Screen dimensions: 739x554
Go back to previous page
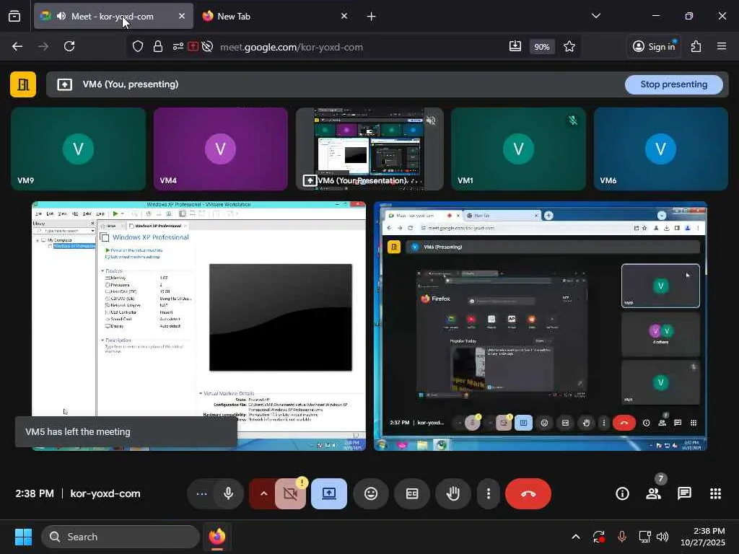point(17,47)
